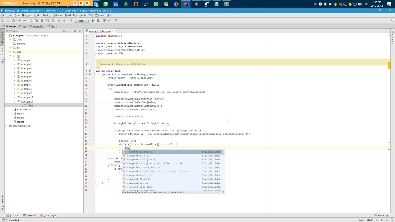Open the File menu
Screen dimensions: 395x222
pos(3,15)
